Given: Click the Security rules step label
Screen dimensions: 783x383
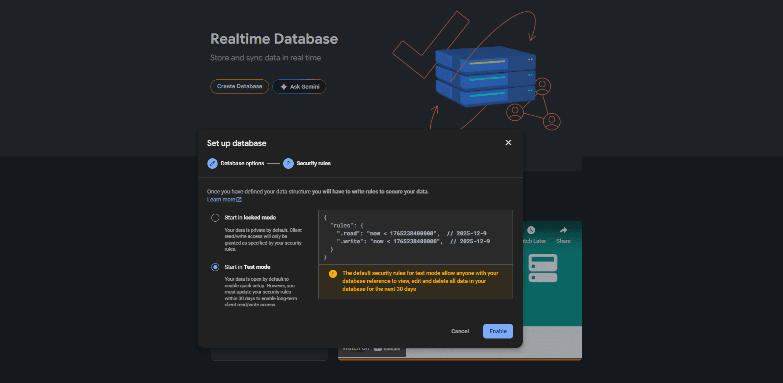Looking at the screenshot, I should pyautogui.click(x=314, y=164).
